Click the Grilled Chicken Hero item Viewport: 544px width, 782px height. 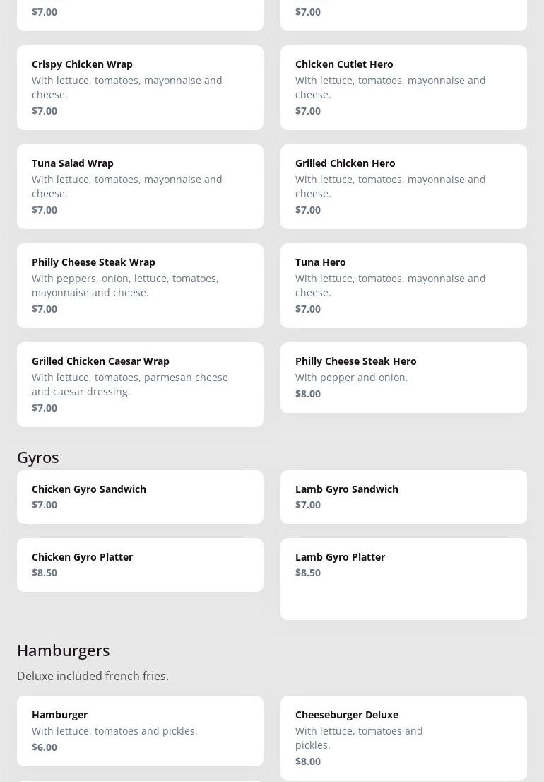click(x=403, y=187)
